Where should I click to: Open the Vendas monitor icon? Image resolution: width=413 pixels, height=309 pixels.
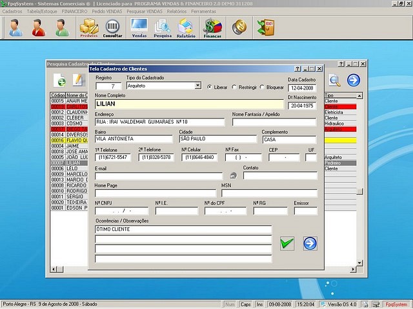point(139,28)
